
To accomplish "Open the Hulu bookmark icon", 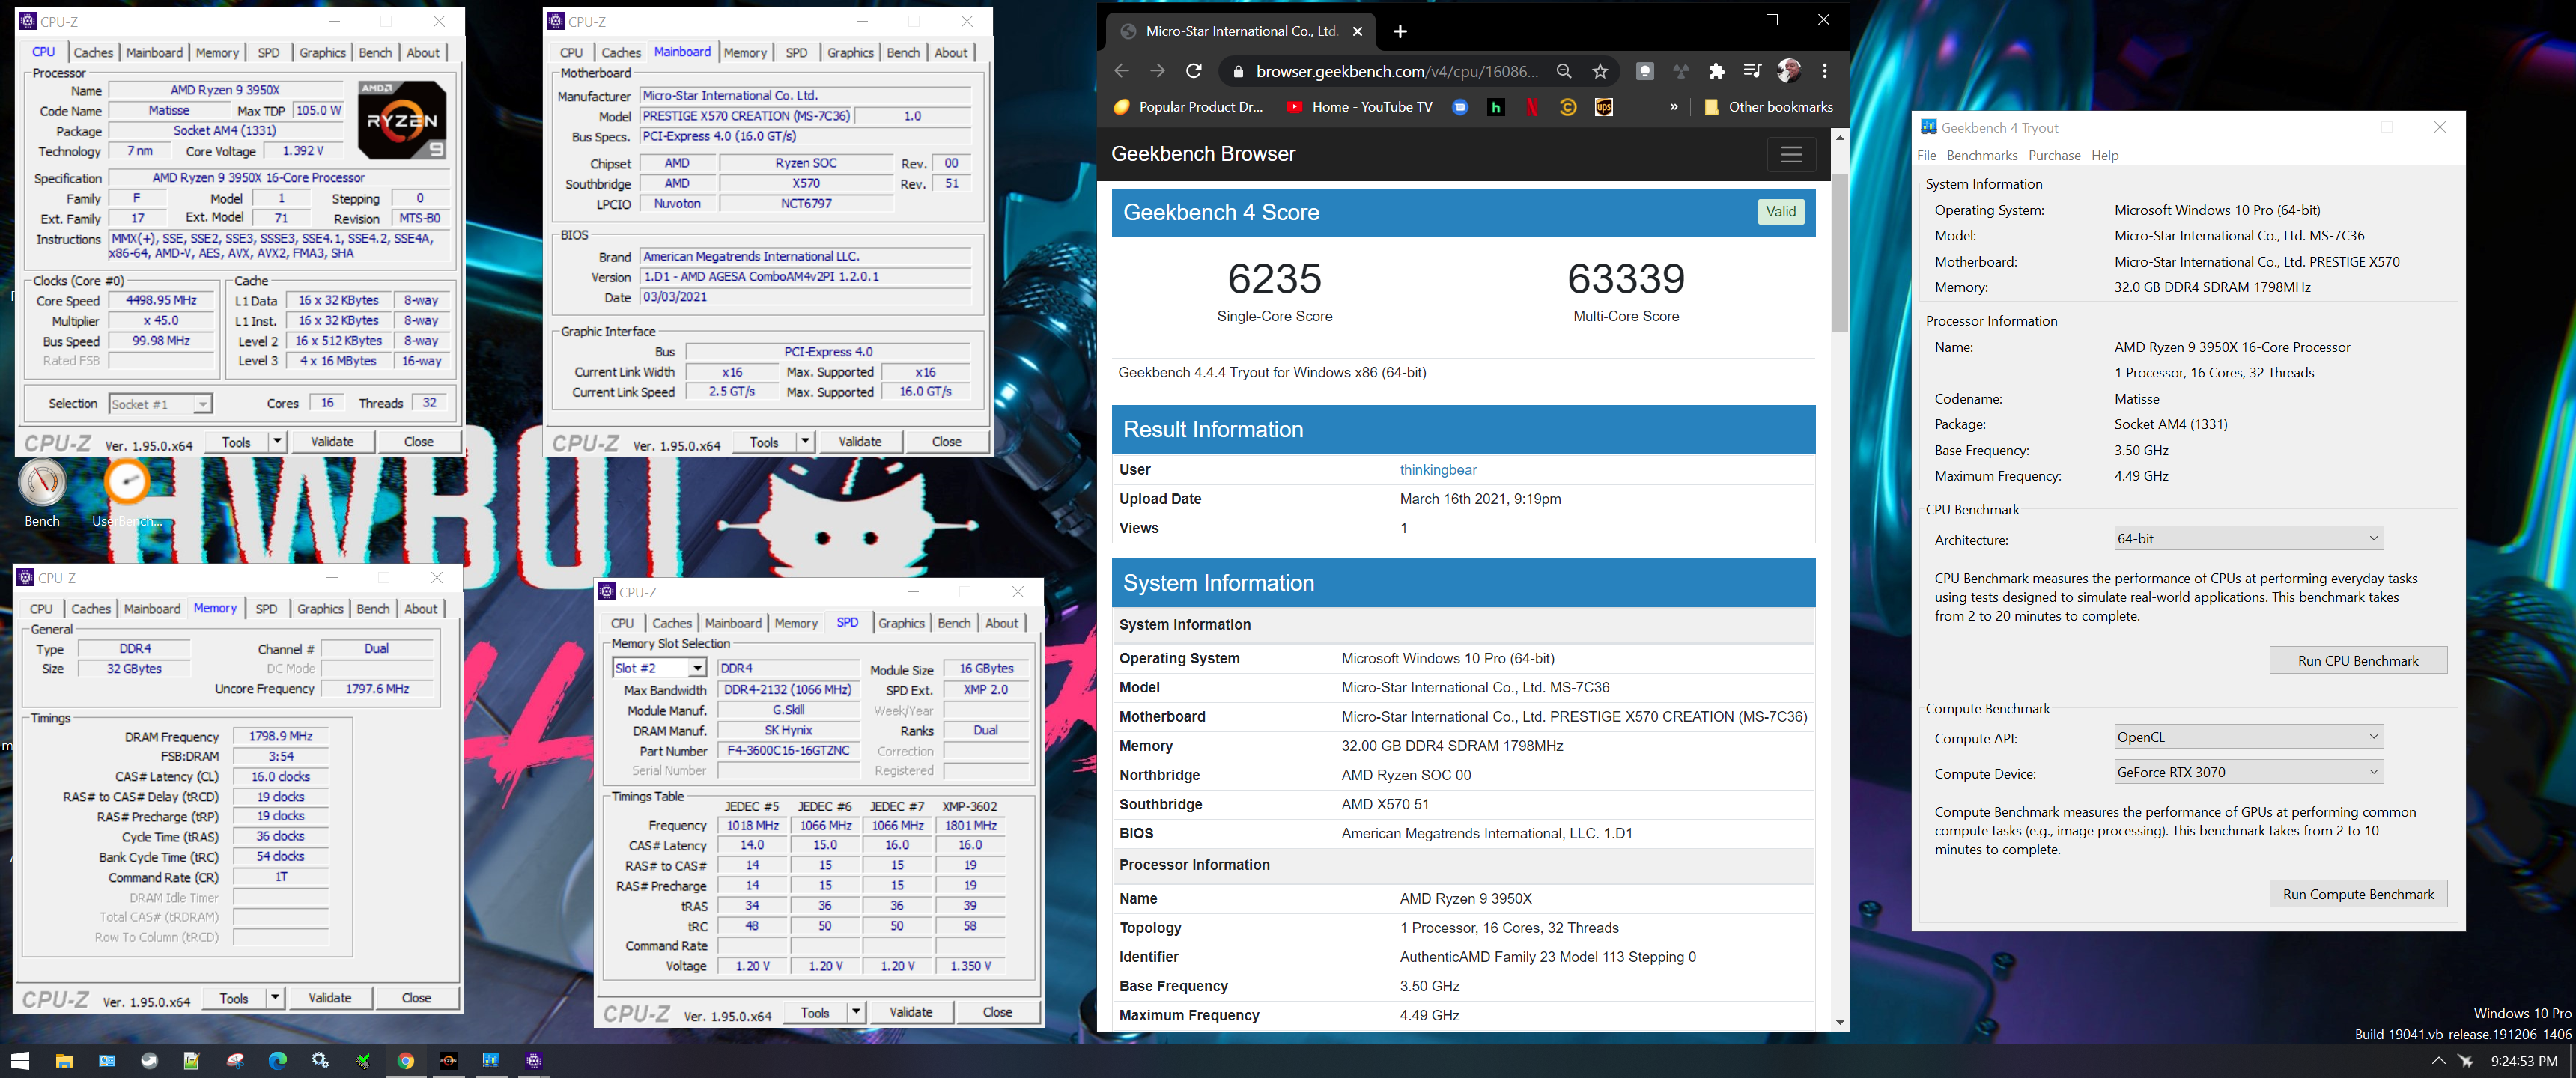I will [x=1496, y=107].
